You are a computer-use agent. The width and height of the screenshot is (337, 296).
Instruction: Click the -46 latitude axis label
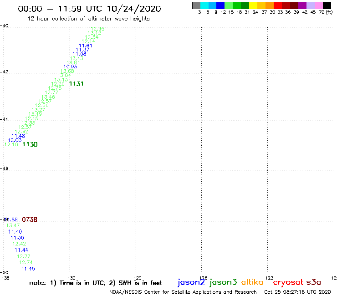pyautogui.click(x=4, y=168)
